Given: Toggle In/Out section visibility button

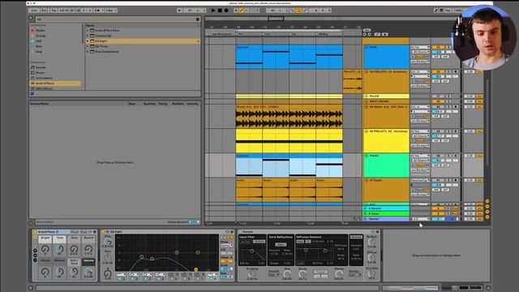Looking at the screenshot, I should click(487, 201).
